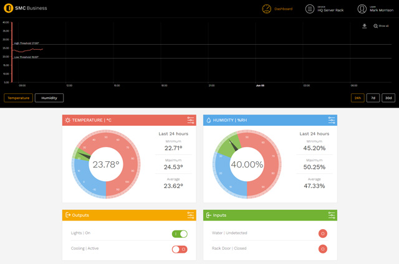
Task: Click the user profile avatar icon
Action: coord(362,9)
